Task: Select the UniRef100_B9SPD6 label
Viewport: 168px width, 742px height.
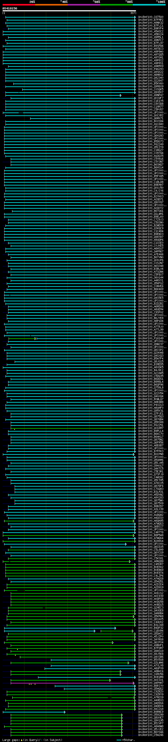Action: click(151, 46)
